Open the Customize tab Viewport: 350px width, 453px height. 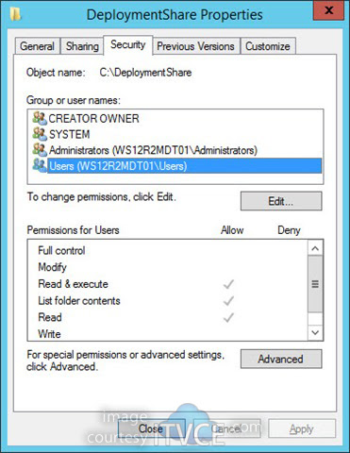point(268,46)
